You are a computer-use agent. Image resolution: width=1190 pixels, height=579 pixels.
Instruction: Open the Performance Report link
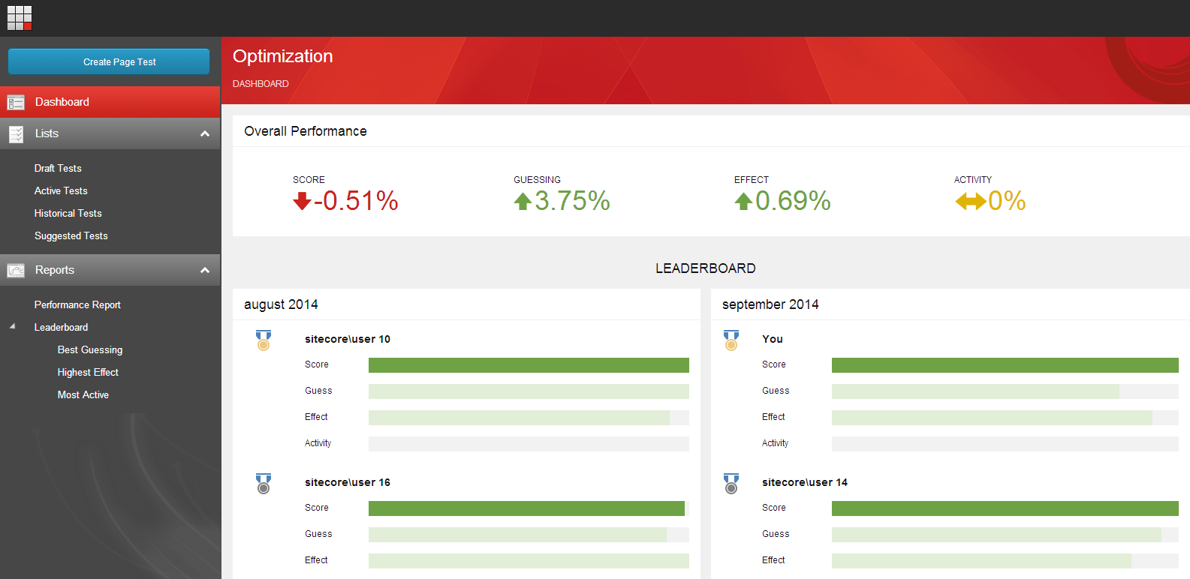point(77,305)
